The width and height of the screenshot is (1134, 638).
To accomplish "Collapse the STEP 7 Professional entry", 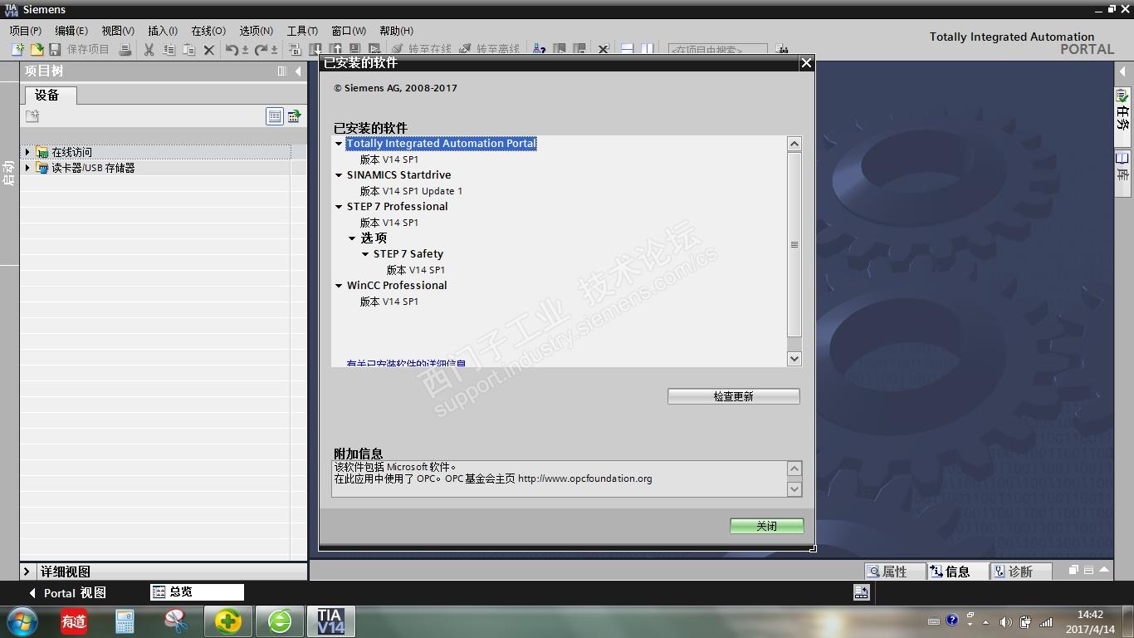I will click(339, 207).
